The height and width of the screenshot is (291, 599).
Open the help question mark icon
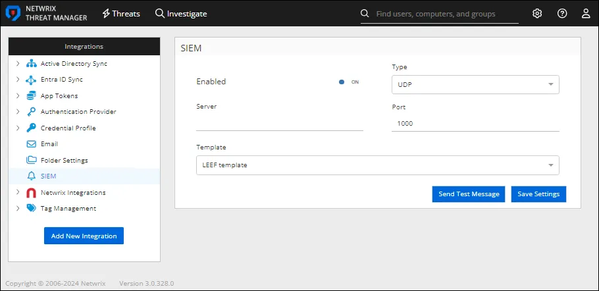coord(562,14)
